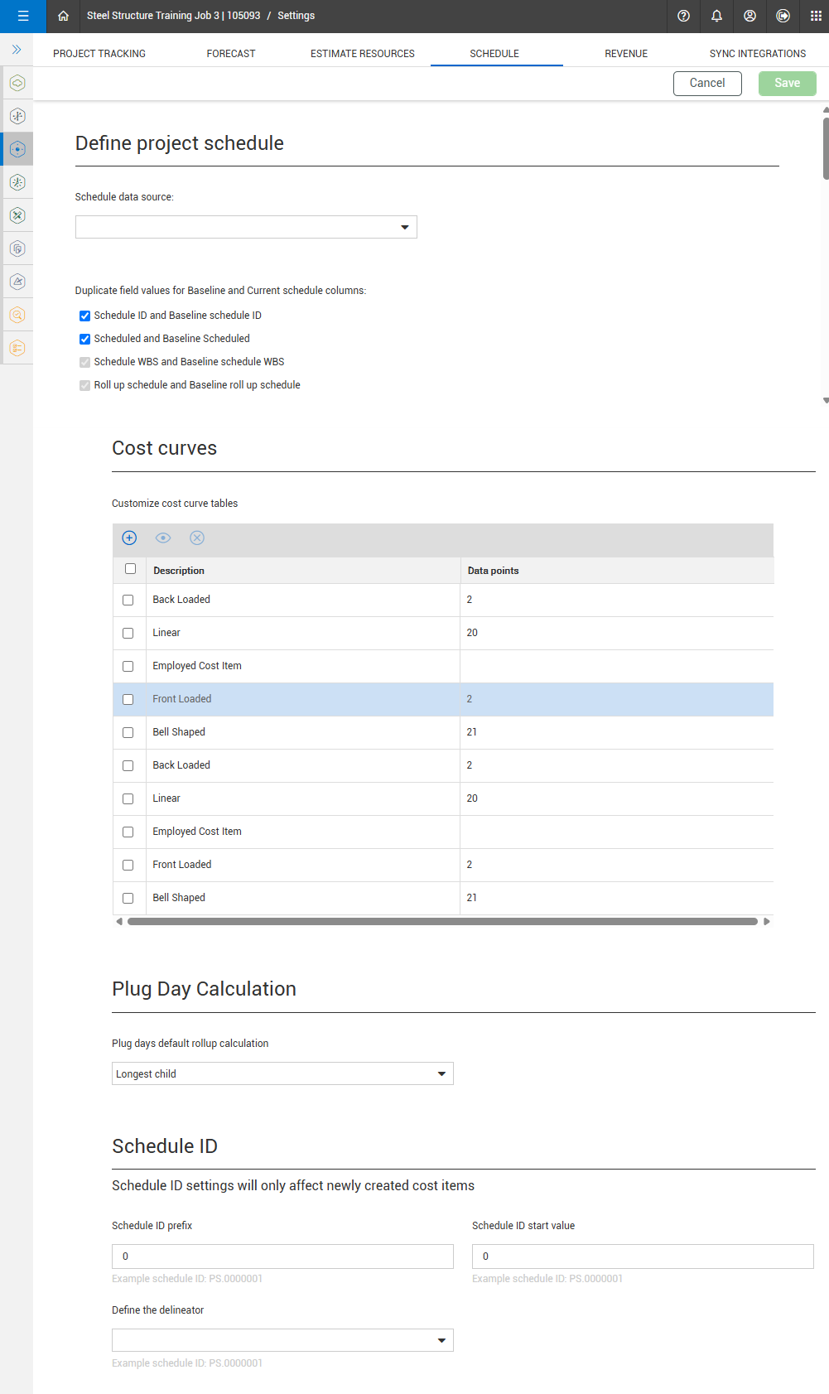Open the Plug days rollup calculation dropdown

(x=282, y=1073)
